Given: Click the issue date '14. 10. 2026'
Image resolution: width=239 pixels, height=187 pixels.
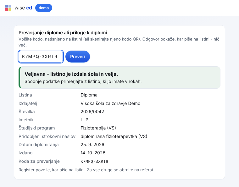Looking at the screenshot, I should click(93, 153).
